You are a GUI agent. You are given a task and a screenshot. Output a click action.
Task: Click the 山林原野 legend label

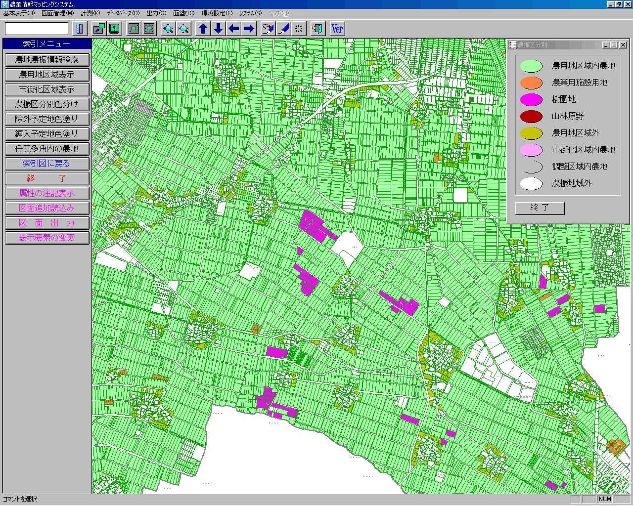[568, 116]
